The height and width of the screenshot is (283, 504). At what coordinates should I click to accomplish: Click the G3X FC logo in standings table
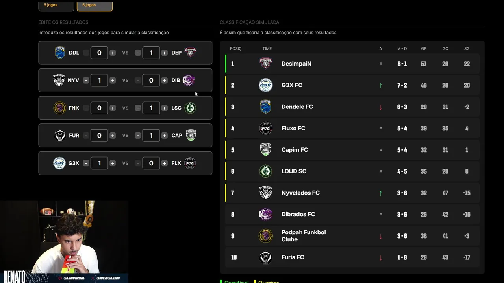click(x=266, y=85)
